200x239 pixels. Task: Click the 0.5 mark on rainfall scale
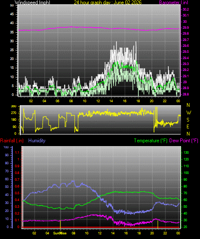click(x=17, y=193)
